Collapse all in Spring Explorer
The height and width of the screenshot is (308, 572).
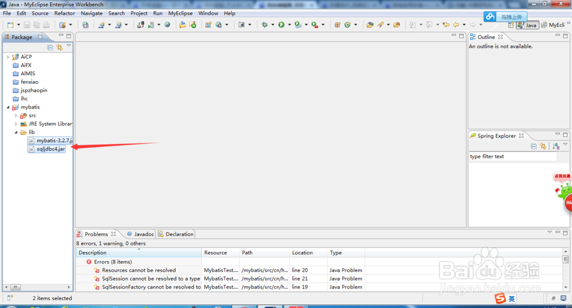[x=534, y=146]
